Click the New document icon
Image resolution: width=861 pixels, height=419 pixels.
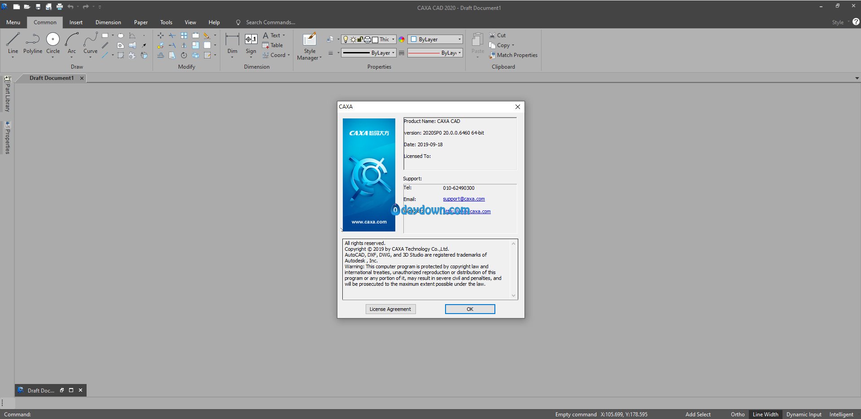point(16,7)
